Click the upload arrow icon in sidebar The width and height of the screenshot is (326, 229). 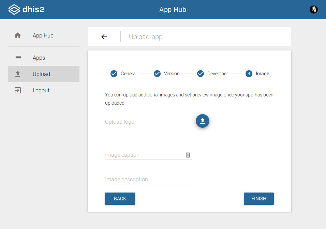click(18, 74)
